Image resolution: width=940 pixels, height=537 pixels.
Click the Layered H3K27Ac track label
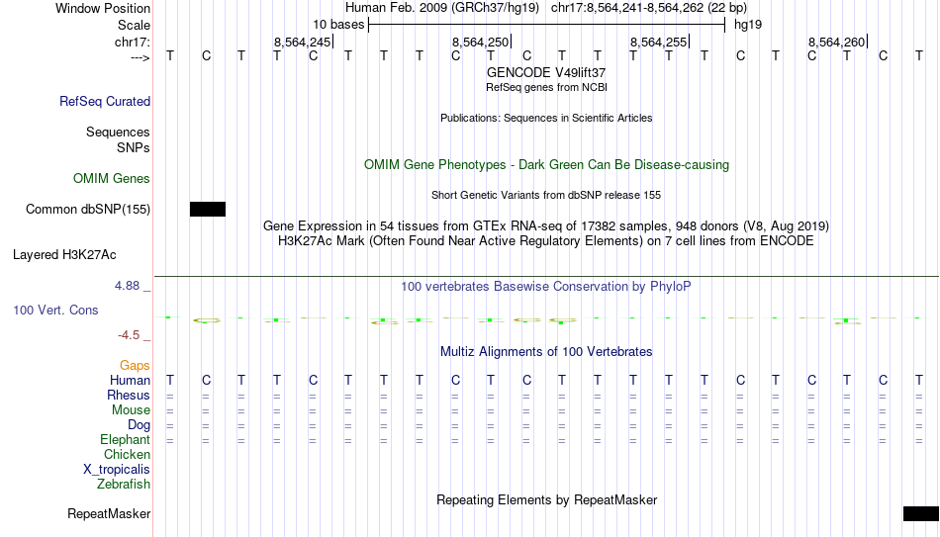[x=64, y=255]
